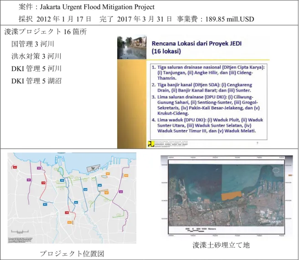
Task: Select the line "国管理3河川"
Action: pos(33,44)
